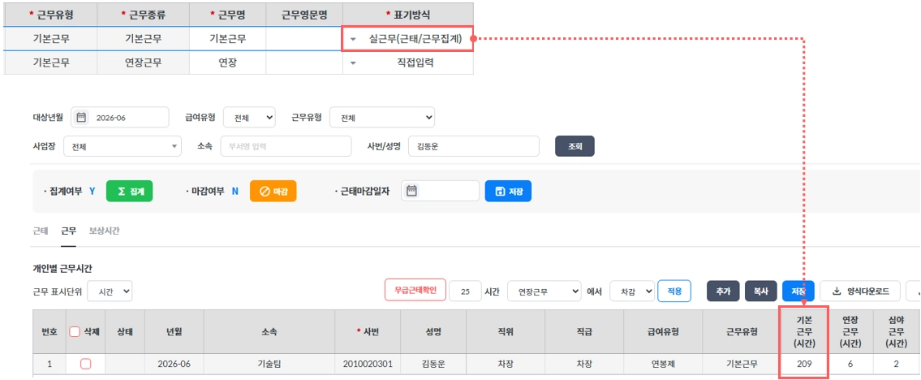Click the 심야근무 (시간) column header
Viewport: 921px width, 380px height.
[x=897, y=332]
